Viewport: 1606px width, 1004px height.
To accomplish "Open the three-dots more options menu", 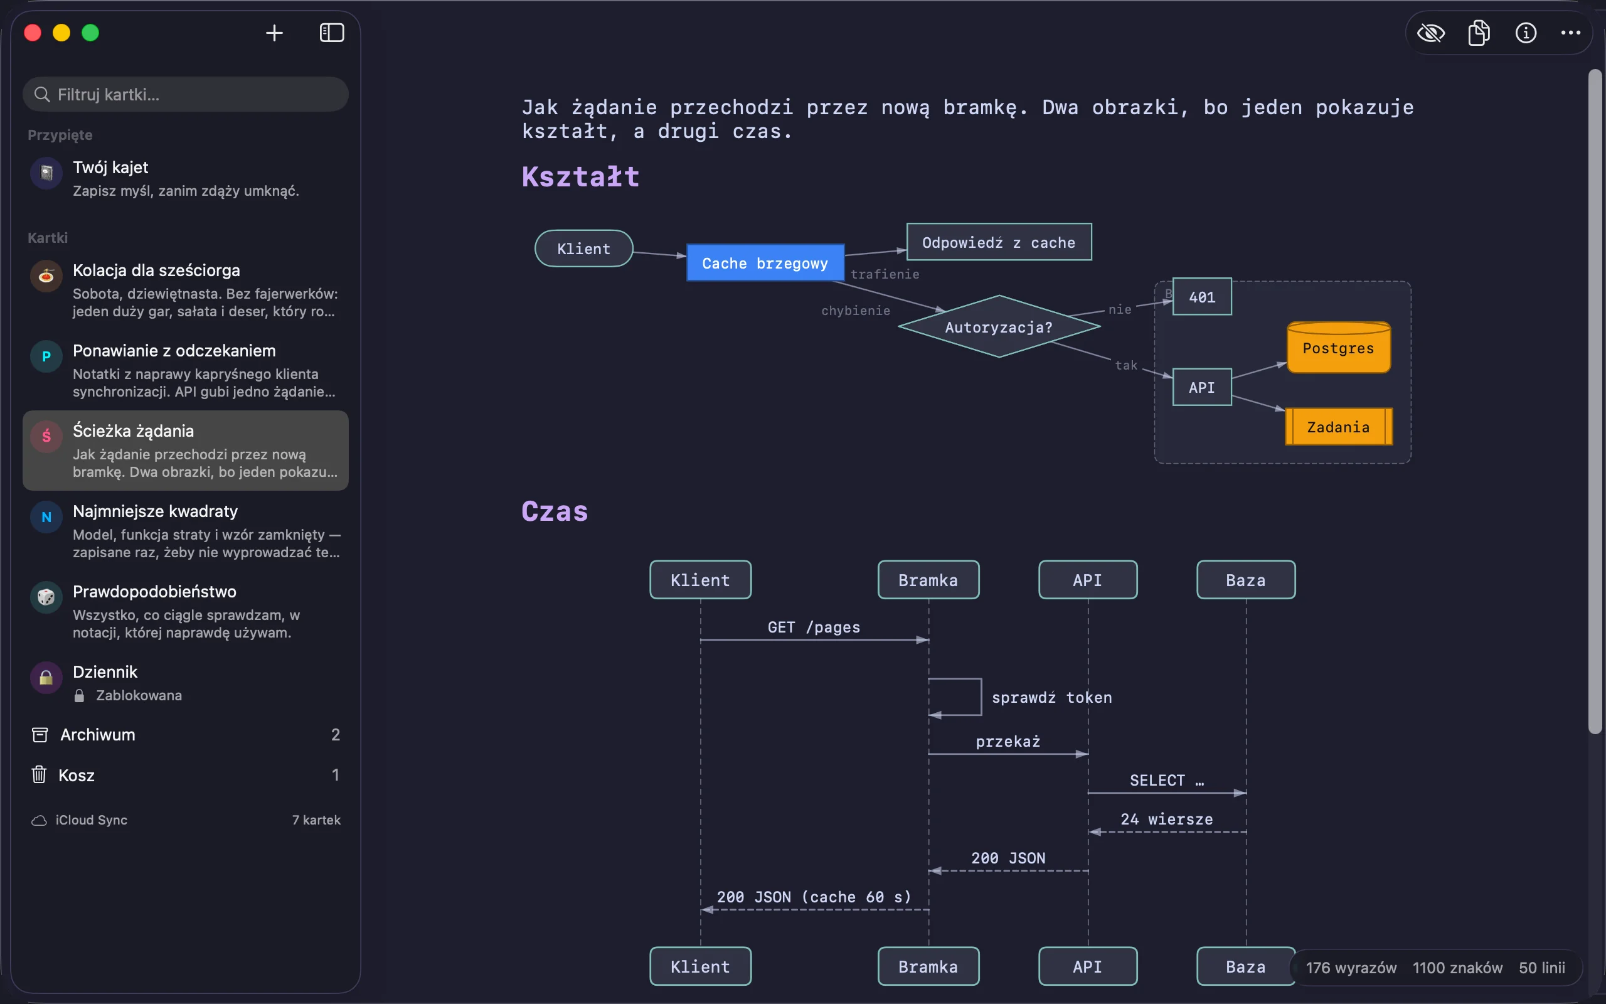I will tap(1570, 33).
